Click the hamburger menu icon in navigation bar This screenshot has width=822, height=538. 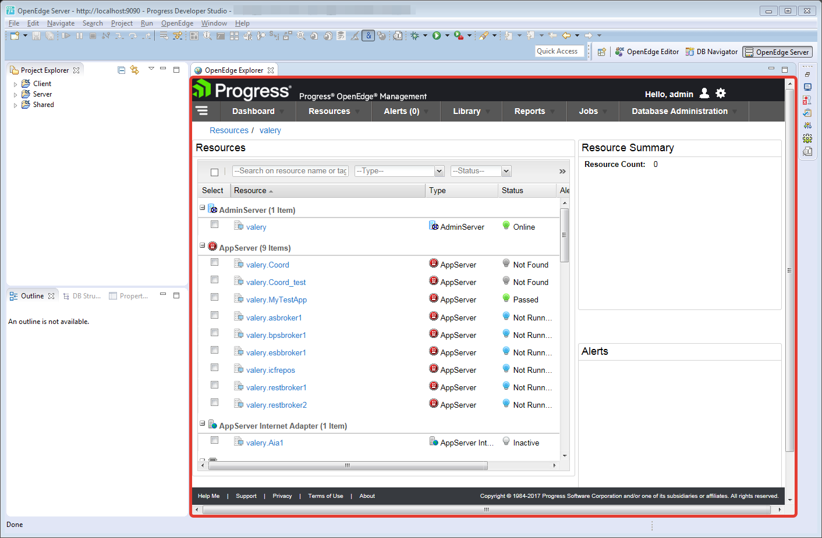pyautogui.click(x=202, y=111)
